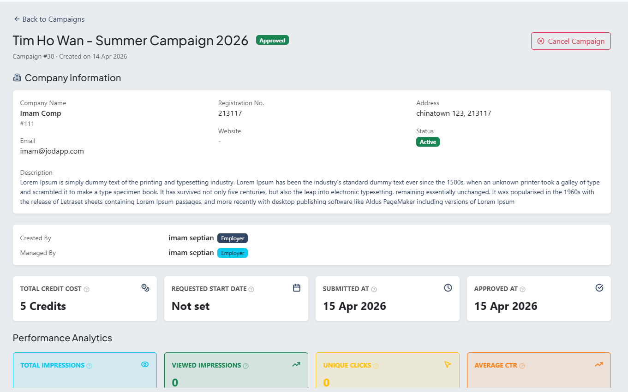Click the 5 Credits value
This screenshot has height=392, width=628.
pyautogui.click(x=43, y=306)
